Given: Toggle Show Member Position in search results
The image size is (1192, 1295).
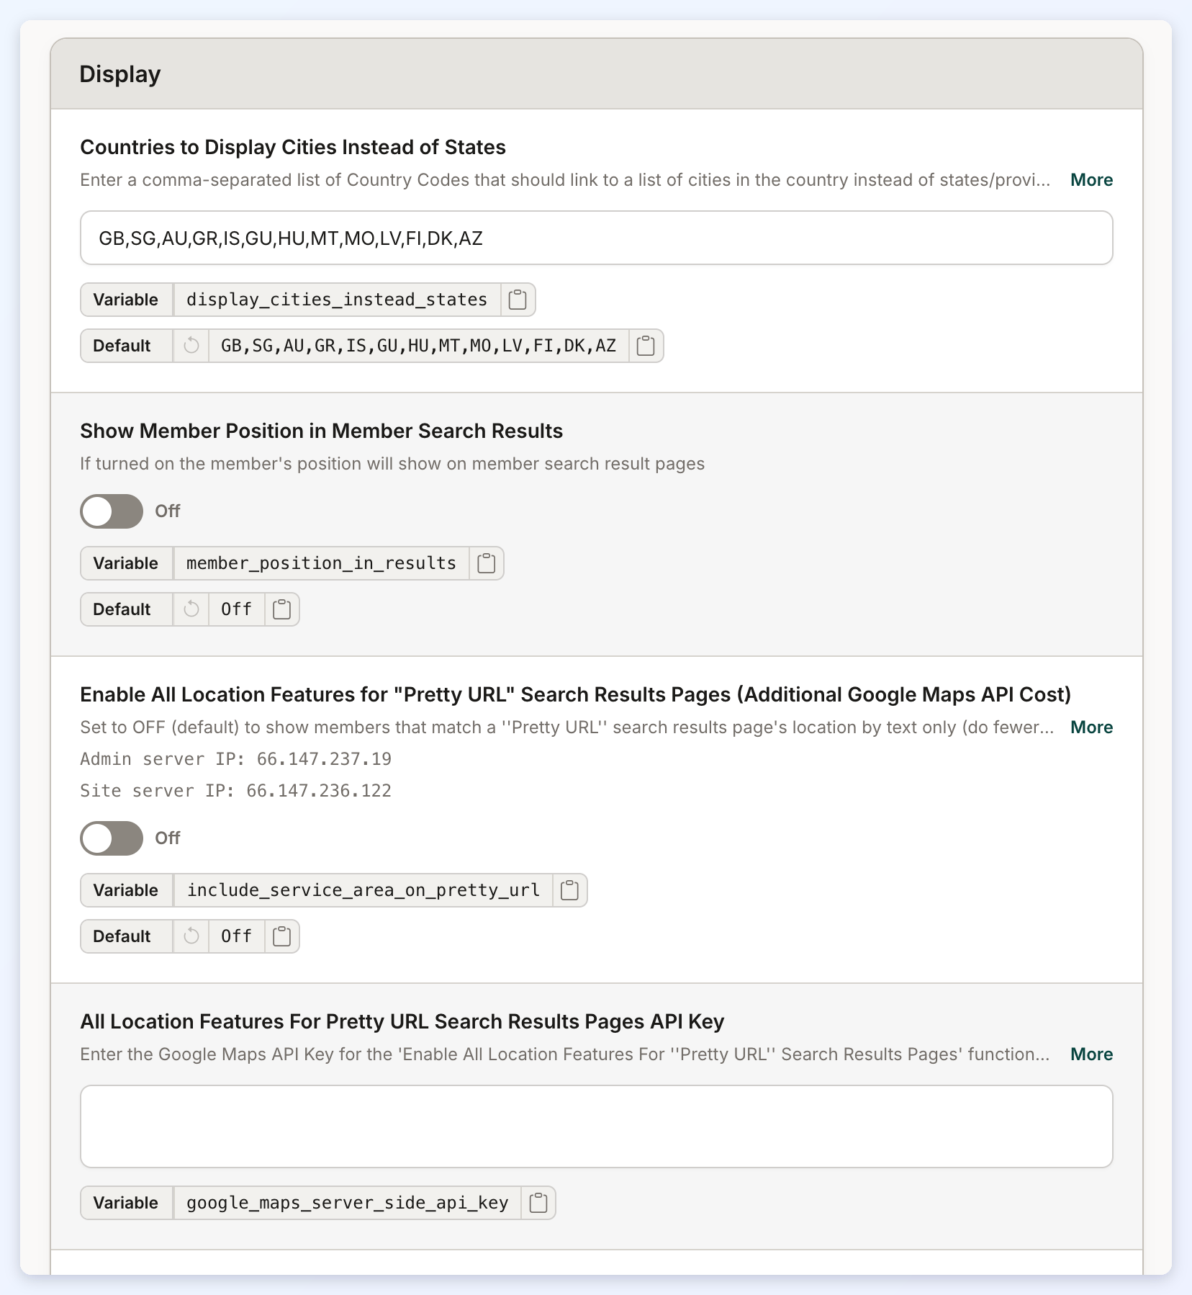Looking at the screenshot, I should (112, 511).
